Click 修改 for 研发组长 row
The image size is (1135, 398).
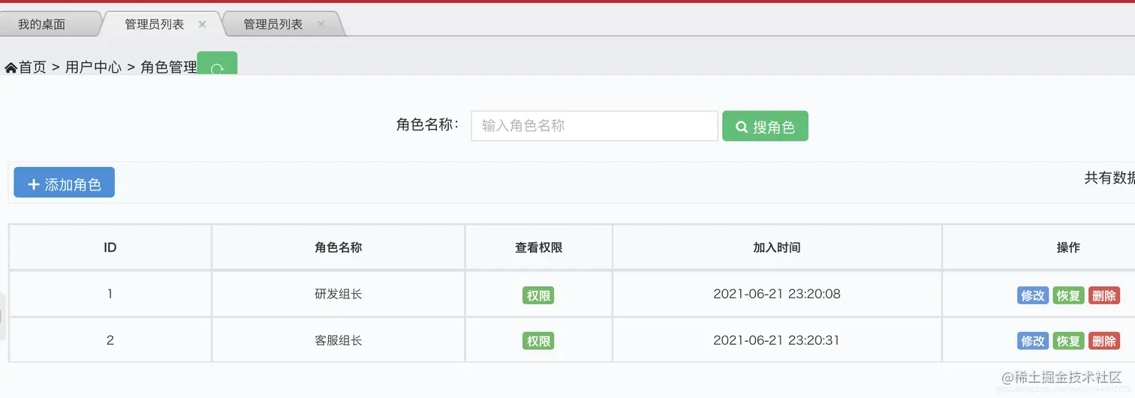(x=1033, y=295)
